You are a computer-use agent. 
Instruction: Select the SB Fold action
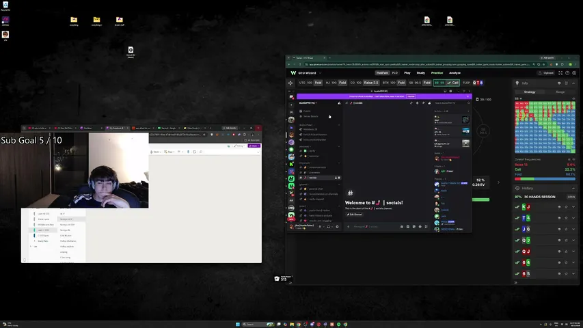coord(427,83)
